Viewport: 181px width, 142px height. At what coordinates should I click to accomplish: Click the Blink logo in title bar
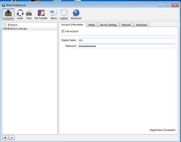(4, 5)
